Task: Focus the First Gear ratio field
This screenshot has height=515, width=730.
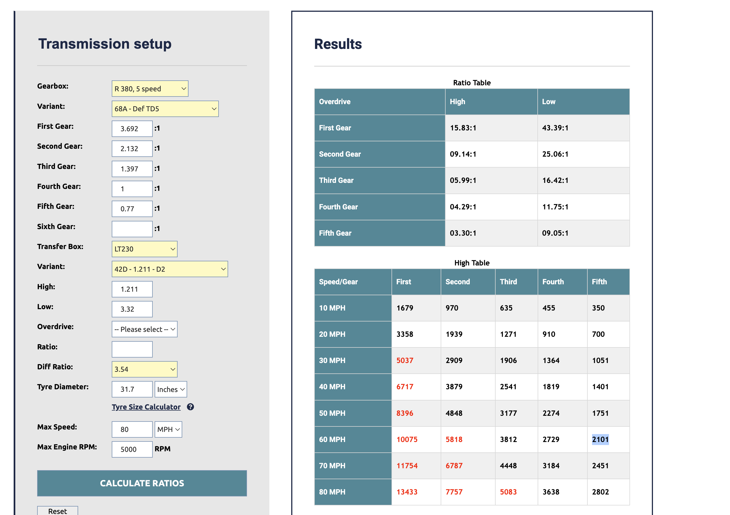Action: click(x=132, y=128)
